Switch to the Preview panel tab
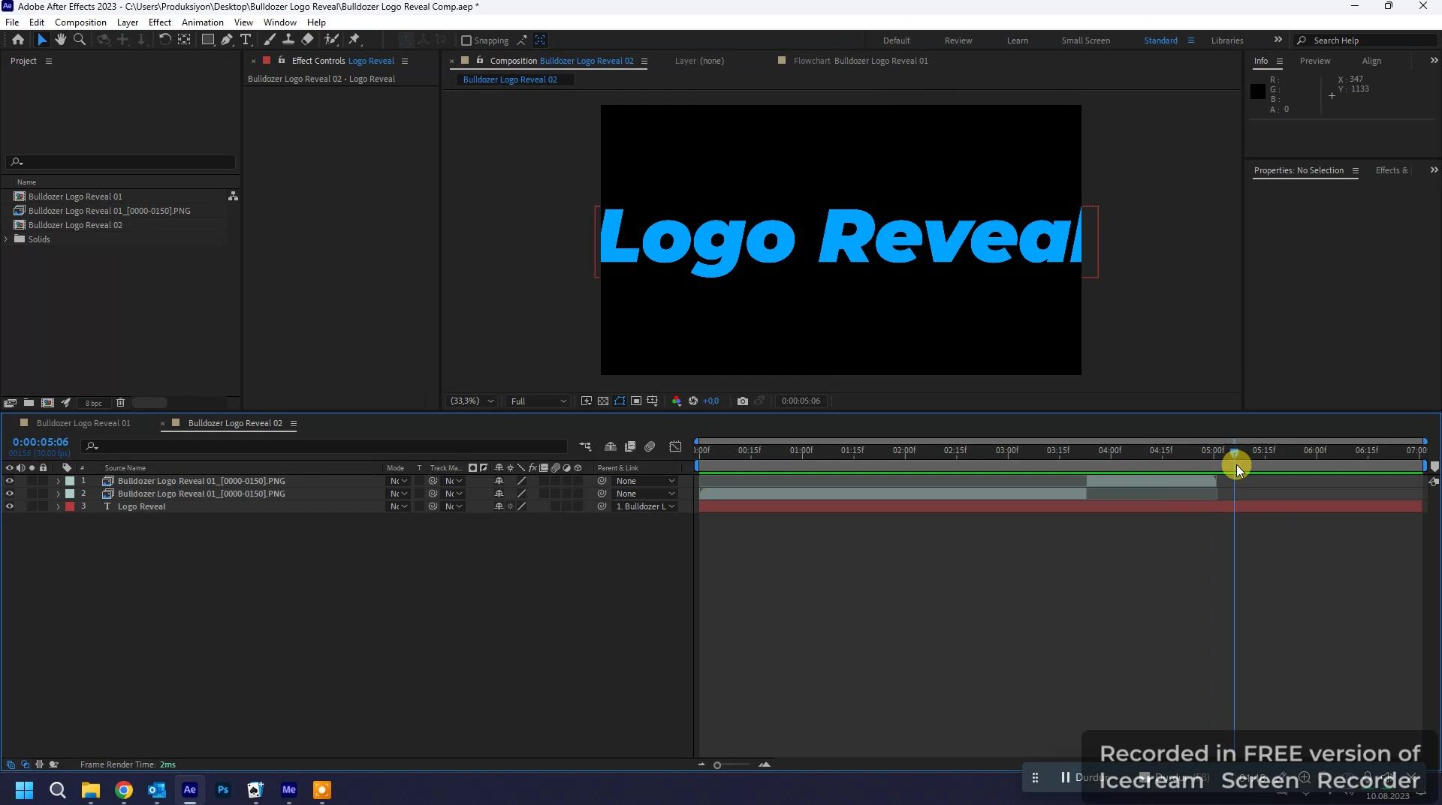The height and width of the screenshot is (805, 1442). click(x=1314, y=61)
